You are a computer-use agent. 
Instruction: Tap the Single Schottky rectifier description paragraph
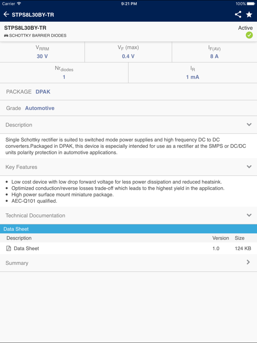[126, 146]
